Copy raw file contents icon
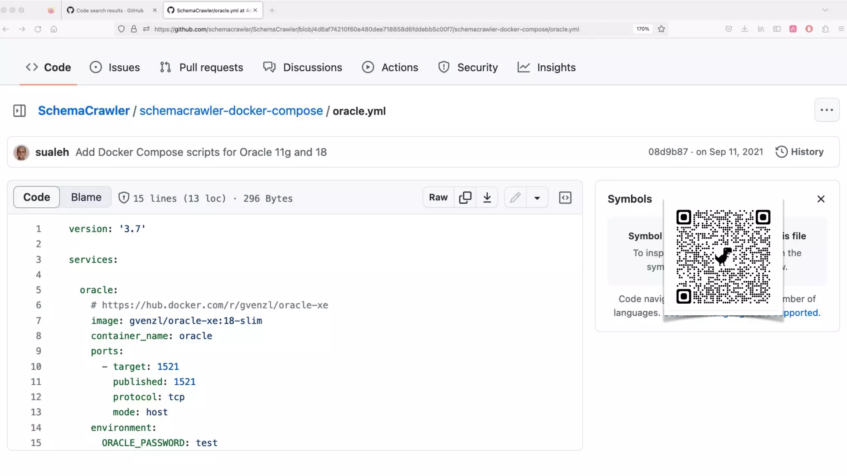847x476 pixels. pos(465,198)
